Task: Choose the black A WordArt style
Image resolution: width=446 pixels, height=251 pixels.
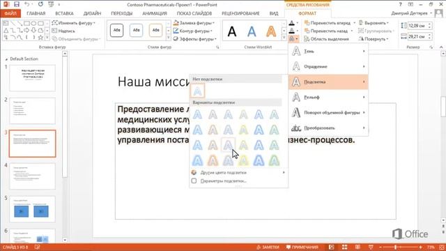Action: (x=232, y=31)
